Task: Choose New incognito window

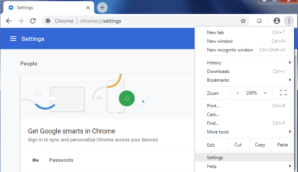Action: [x=244, y=50]
